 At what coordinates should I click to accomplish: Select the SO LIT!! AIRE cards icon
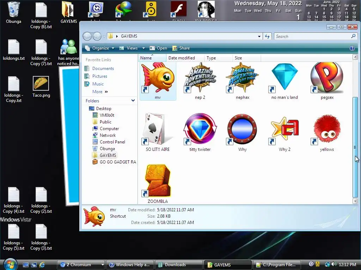point(158,133)
